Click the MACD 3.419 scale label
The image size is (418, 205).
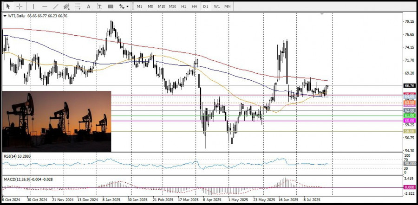tap(409, 179)
